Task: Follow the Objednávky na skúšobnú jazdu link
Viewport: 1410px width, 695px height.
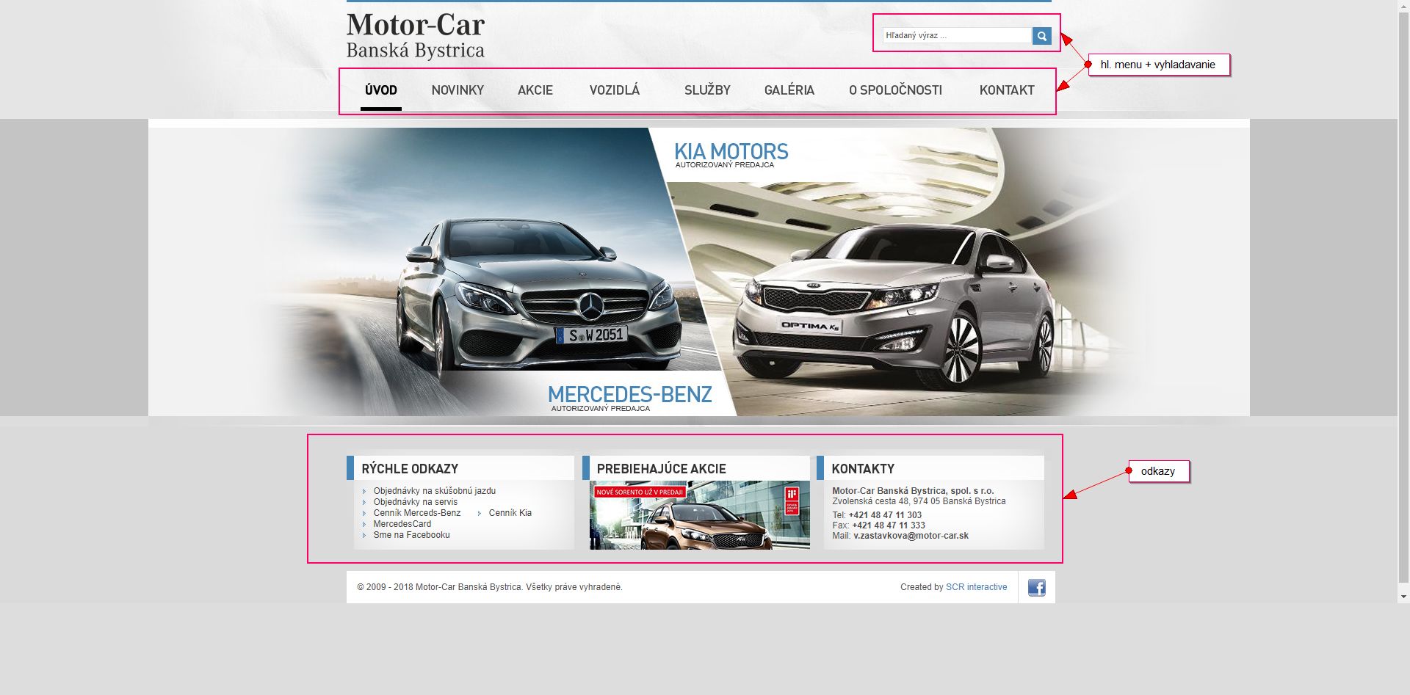Action: pos(434,491)
